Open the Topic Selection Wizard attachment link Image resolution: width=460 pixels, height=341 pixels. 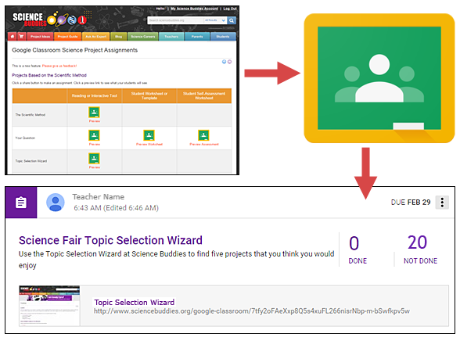click(135, 303)
